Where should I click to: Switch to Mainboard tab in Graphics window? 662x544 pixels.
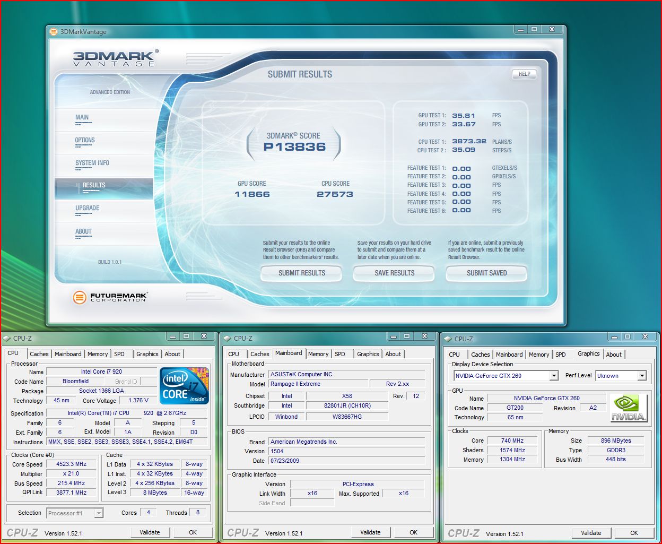[509, 355]
